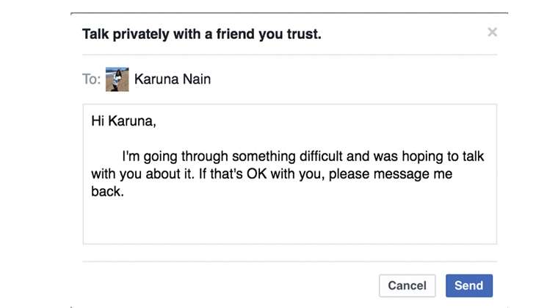Click the blank line under 'Hi Karuna,'

290,139
